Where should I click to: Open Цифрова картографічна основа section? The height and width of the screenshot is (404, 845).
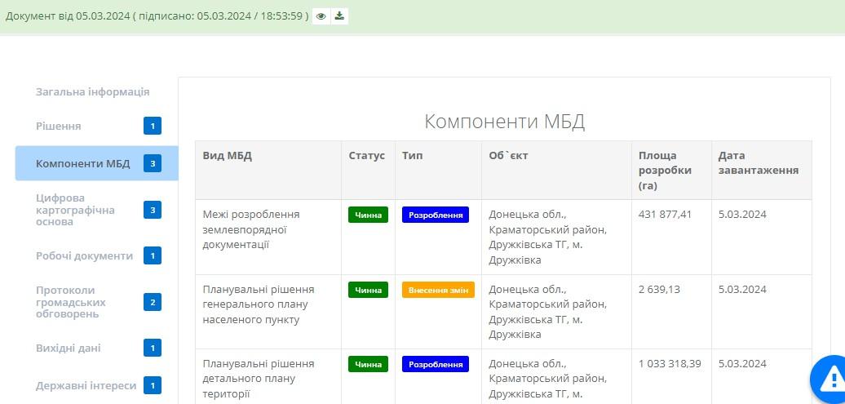[75, 210]
